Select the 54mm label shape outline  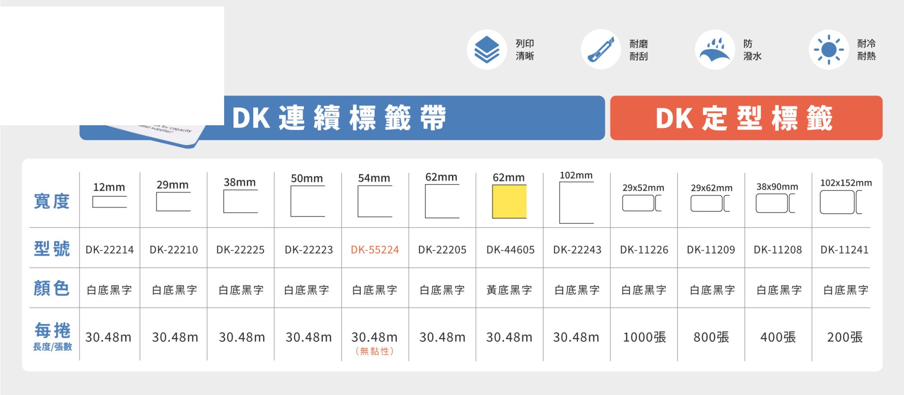coord(375,201)
